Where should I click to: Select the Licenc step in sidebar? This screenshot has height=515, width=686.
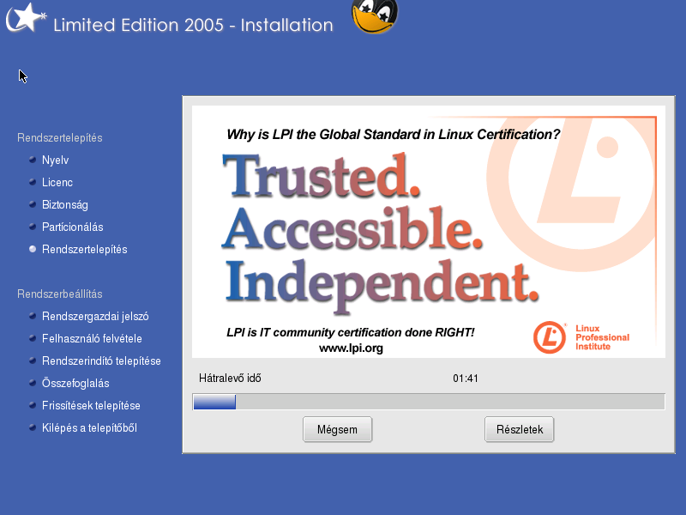click(57, 182)
